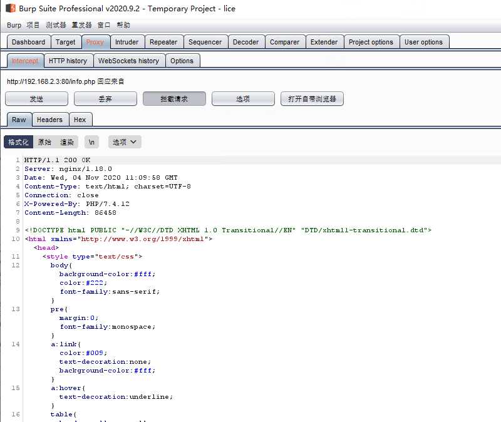Click the 'table{' line
Screen dimensions: 501x422
pyautogui.click(x=64, y=414)
